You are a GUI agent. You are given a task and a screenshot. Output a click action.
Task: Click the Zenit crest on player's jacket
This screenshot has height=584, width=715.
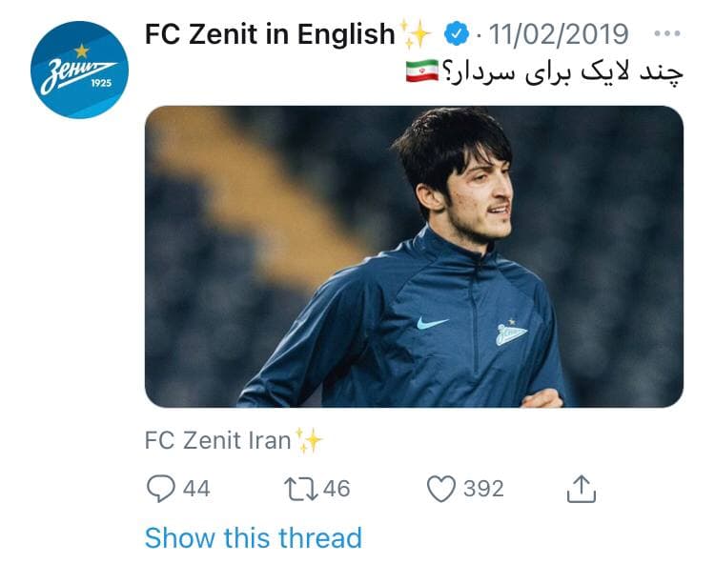[511, 332]
